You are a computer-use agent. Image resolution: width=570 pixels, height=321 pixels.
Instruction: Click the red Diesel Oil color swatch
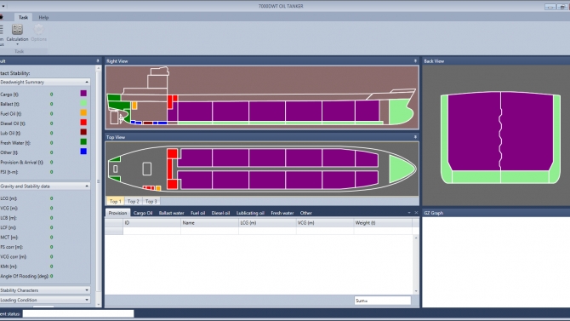83,123
